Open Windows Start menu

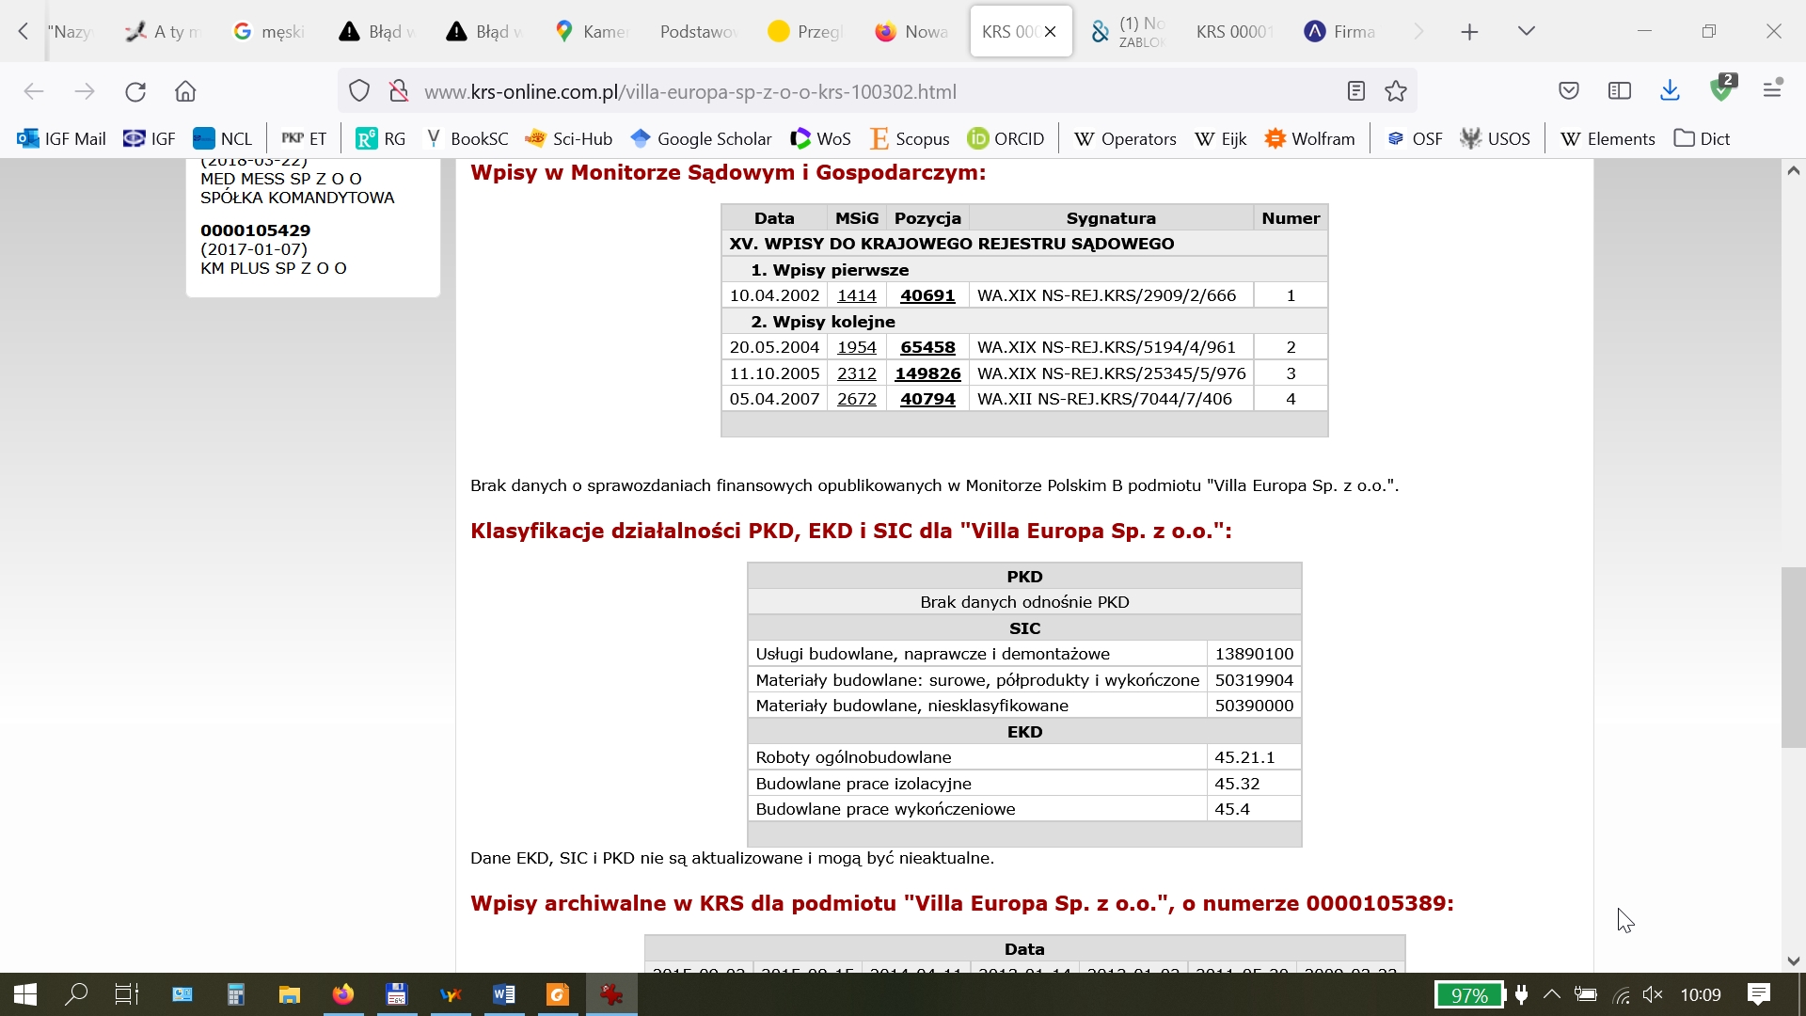click(x=25, y=994)
